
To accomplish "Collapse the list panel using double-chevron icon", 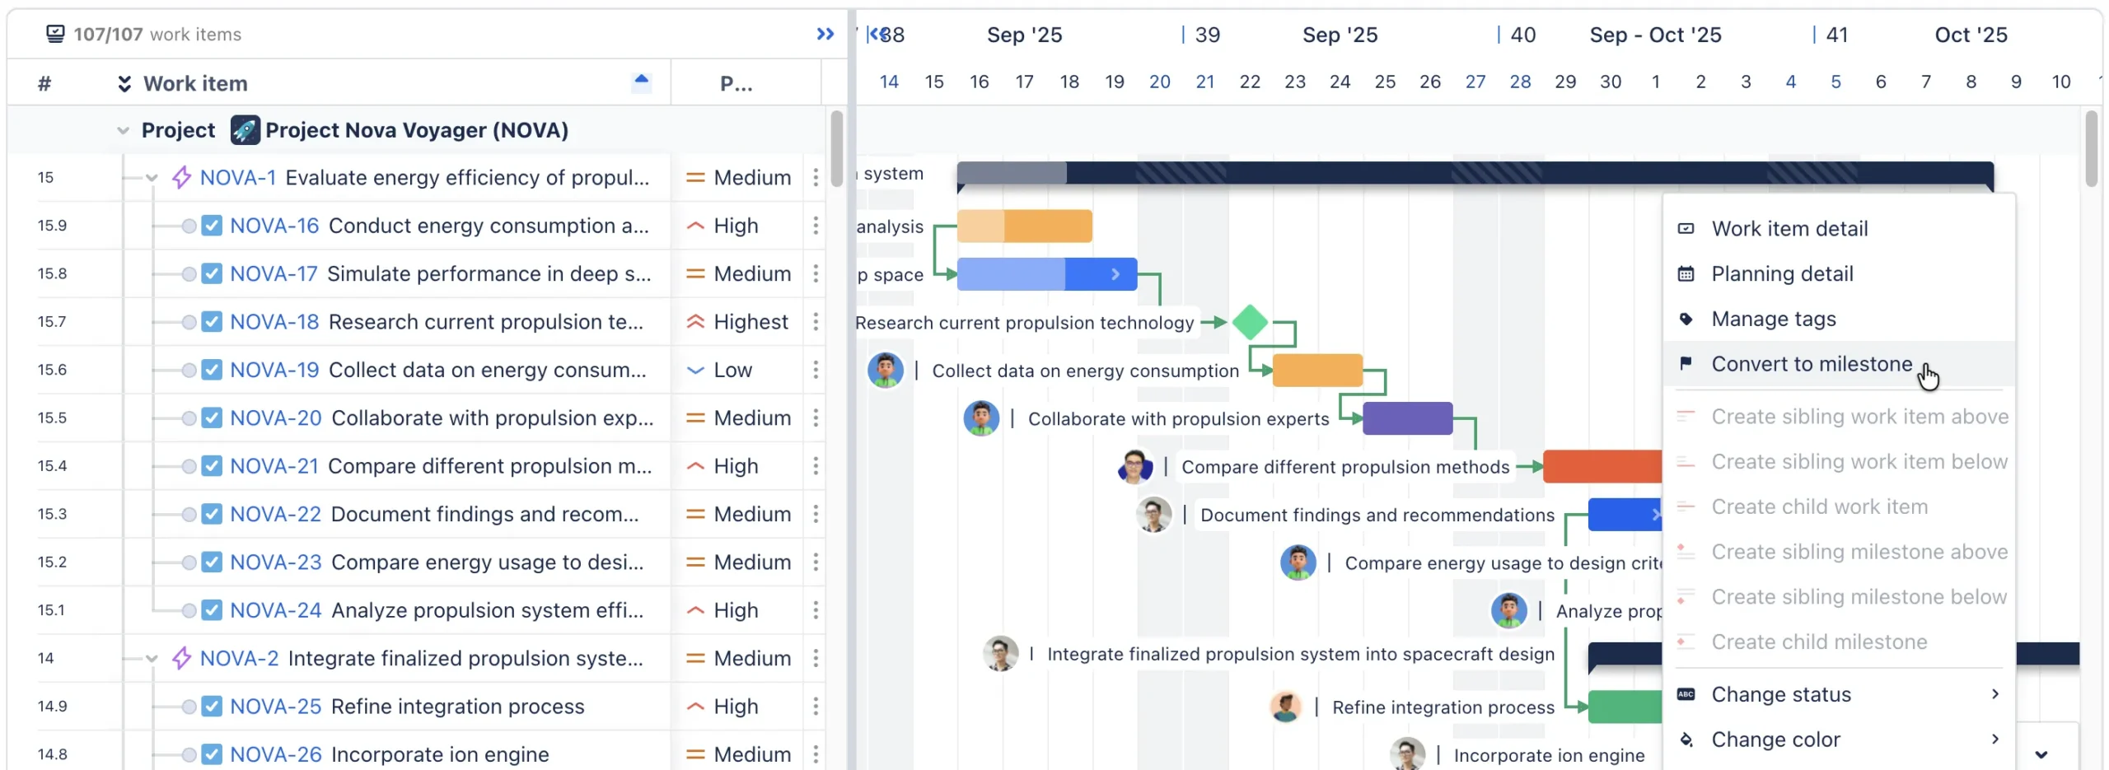I will (x=825, y=34).
